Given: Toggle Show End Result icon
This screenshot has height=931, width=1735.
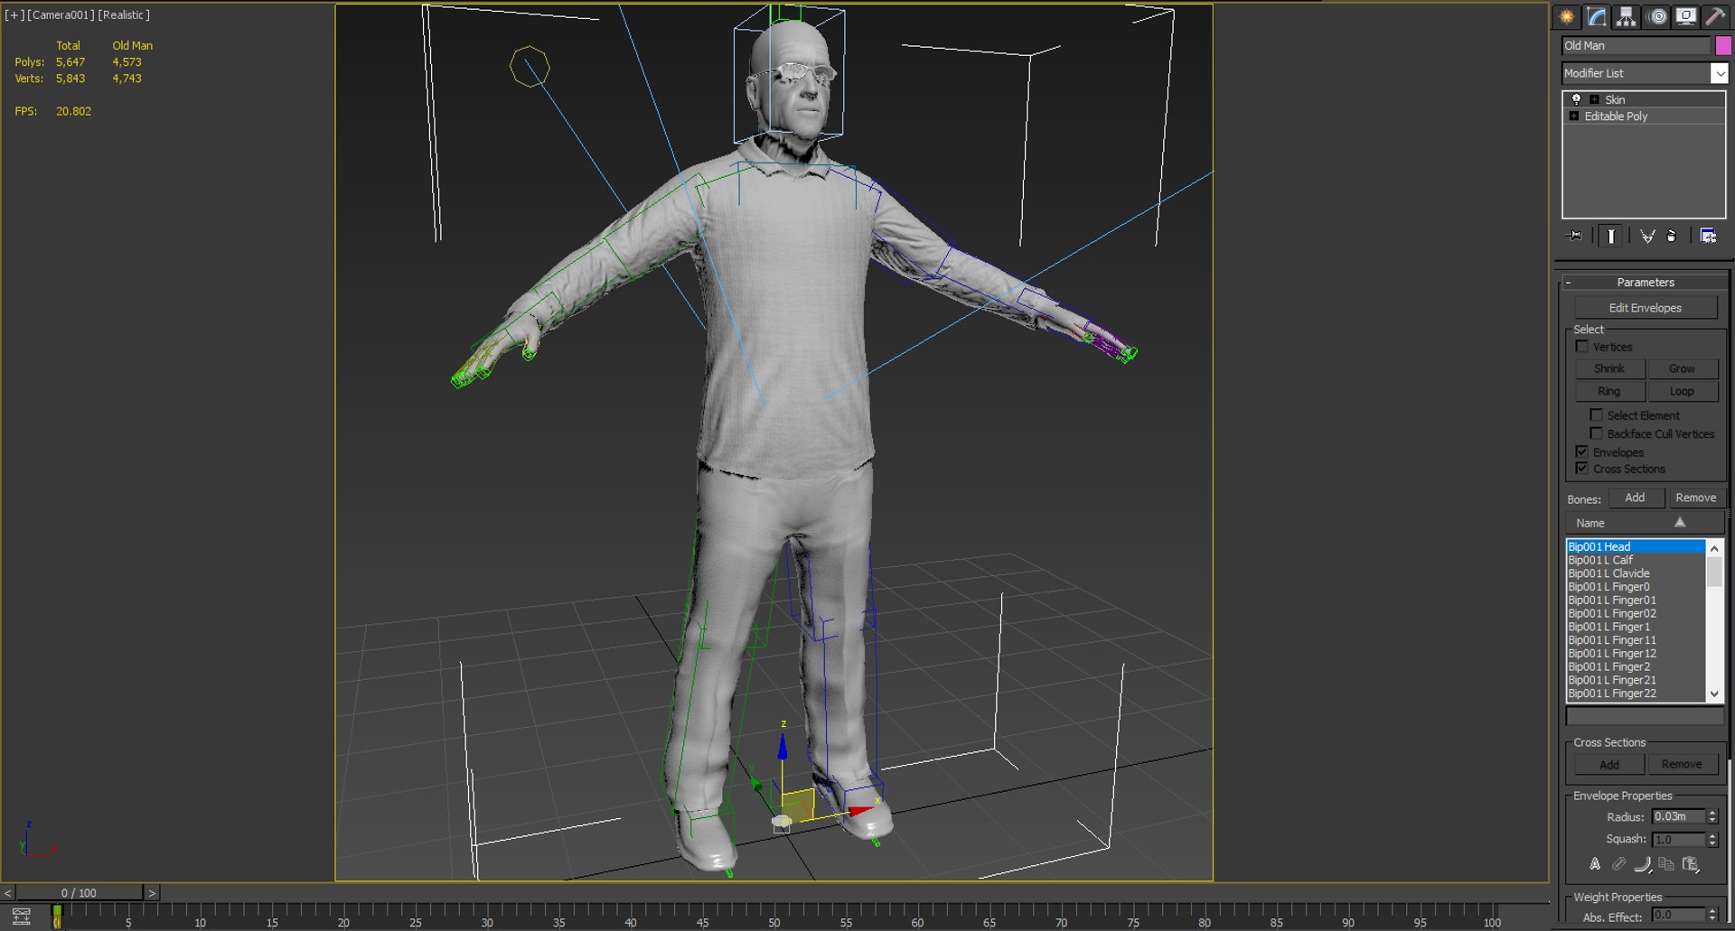Looking at the screenshot, I should 1611,236.
